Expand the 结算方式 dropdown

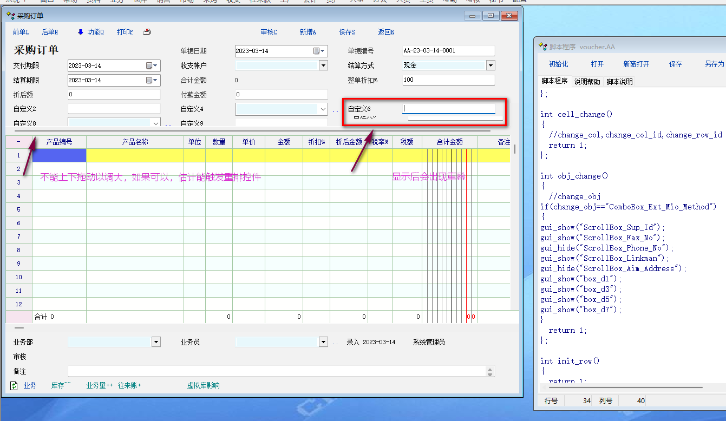point(490,66)
